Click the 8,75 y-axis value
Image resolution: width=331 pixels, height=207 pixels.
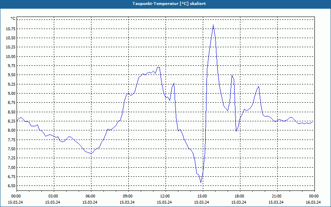coord(11,103)
